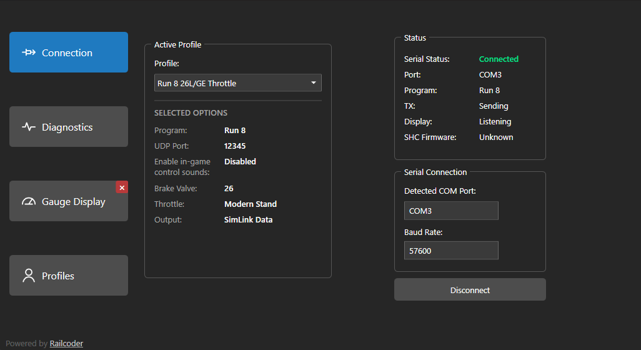641x350 pixels.
Task: Click the SELECTED OPTIONS heading
Action: pos(191,113)
